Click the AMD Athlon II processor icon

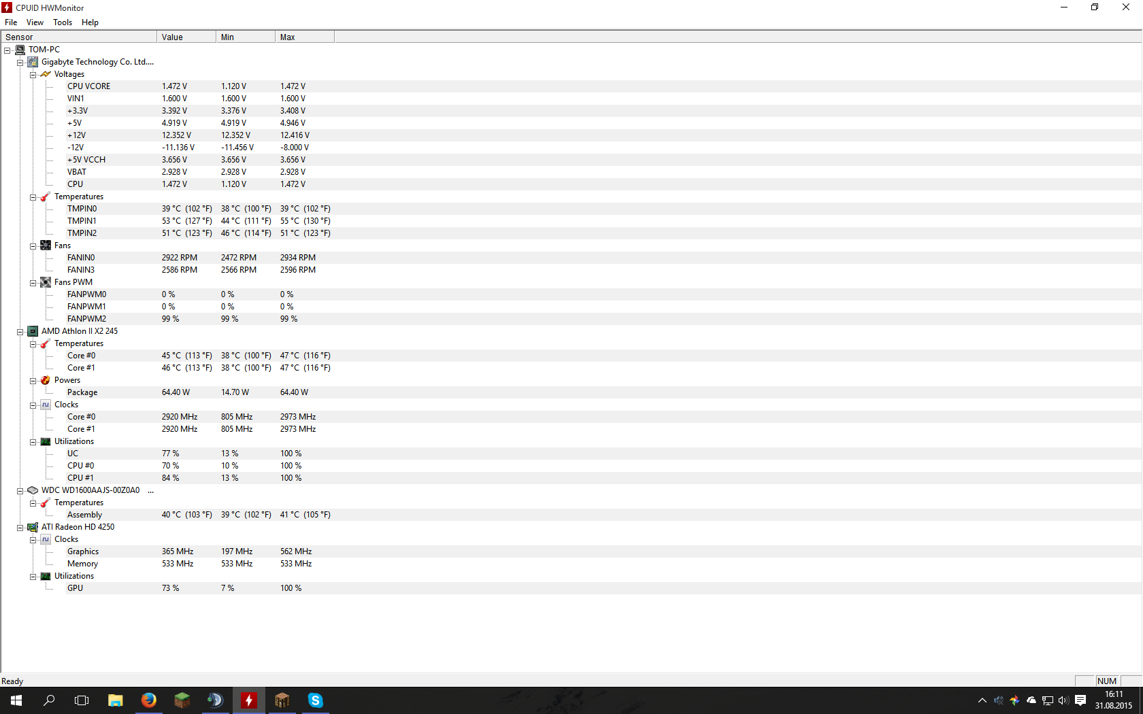tap(32, 331)
